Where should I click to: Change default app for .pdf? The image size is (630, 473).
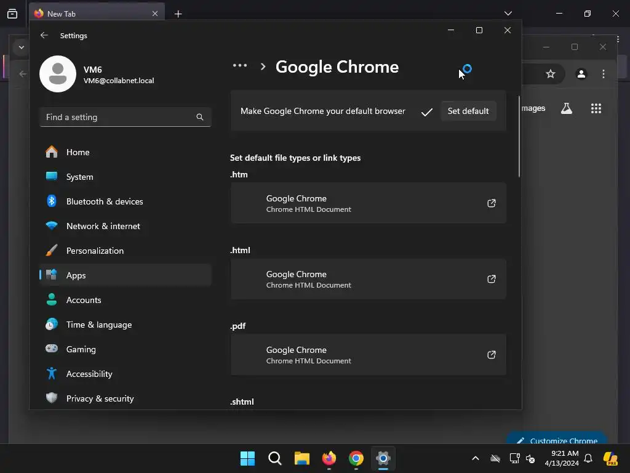coord(368,354)
